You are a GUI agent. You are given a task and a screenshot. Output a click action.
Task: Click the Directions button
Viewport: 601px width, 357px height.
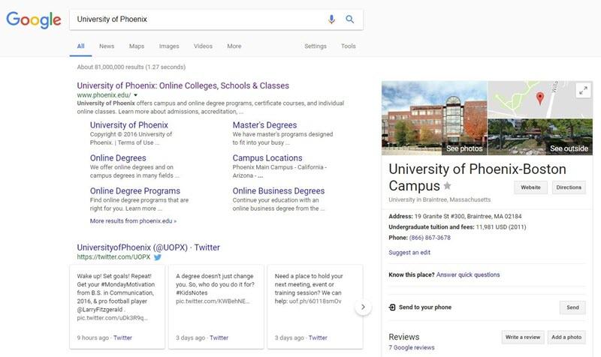pos(569,187)
